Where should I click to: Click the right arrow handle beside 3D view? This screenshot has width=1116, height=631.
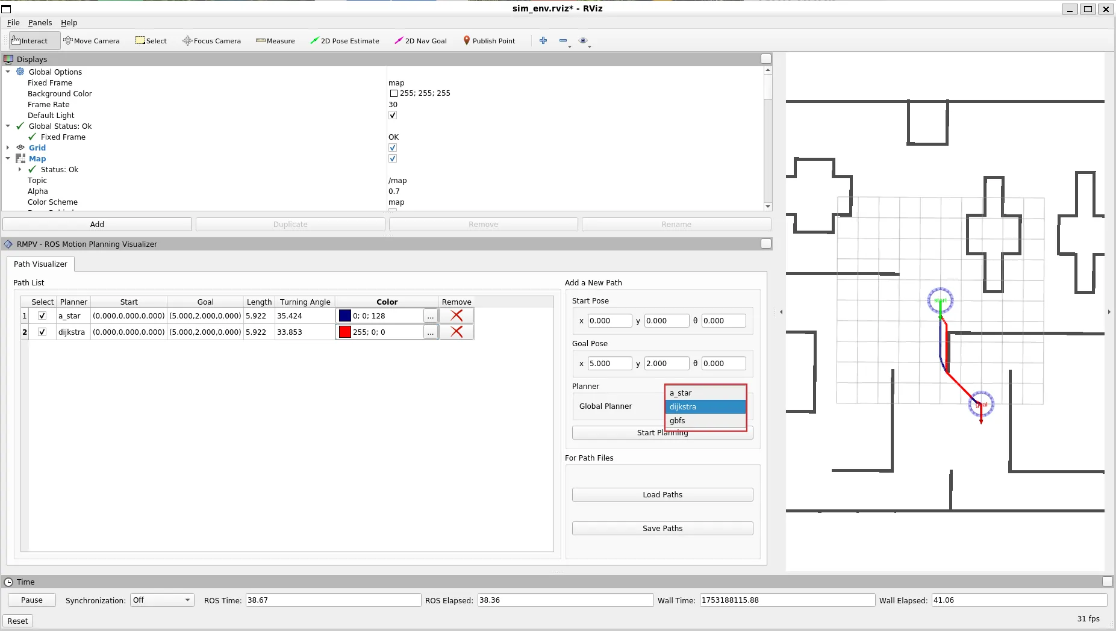point(1109,312)
